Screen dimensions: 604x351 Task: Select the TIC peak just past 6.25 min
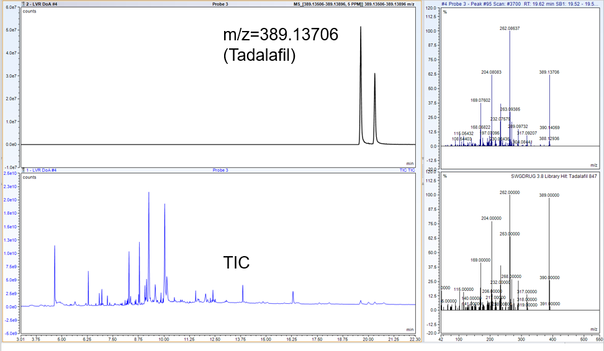coord(88,288)
